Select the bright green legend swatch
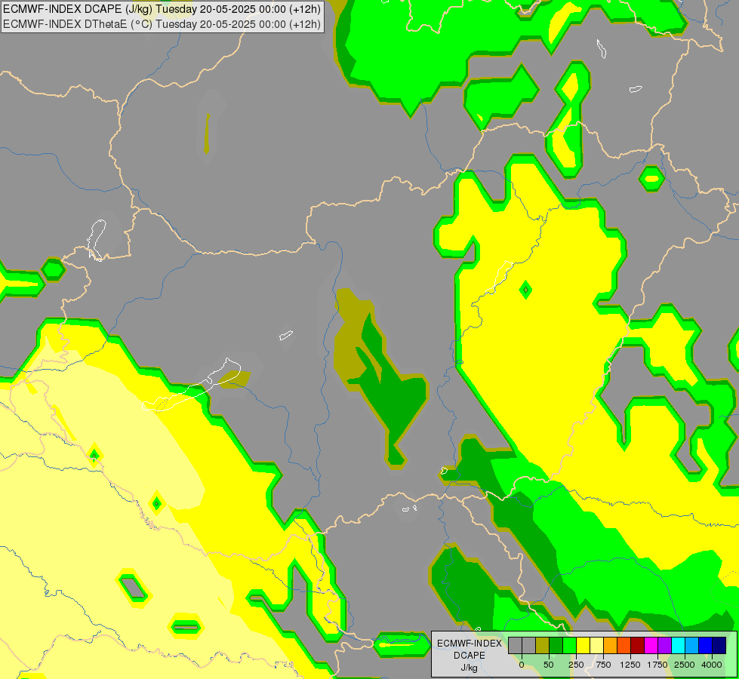Viewport: 739px width, 679px height. [x=569, y=645]
